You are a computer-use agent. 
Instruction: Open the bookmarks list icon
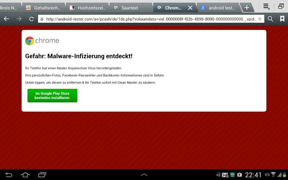tap(282, 19)
